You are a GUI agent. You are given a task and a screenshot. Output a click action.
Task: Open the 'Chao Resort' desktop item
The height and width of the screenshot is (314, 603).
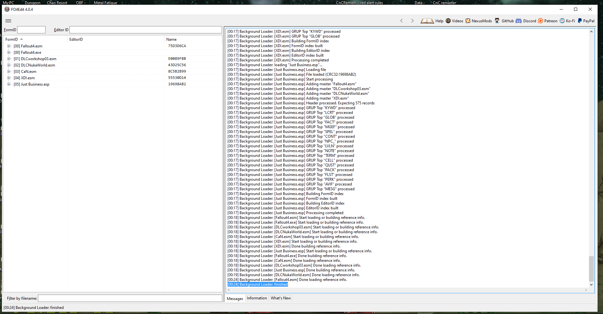pyautogui.click(x=57, y=3)
